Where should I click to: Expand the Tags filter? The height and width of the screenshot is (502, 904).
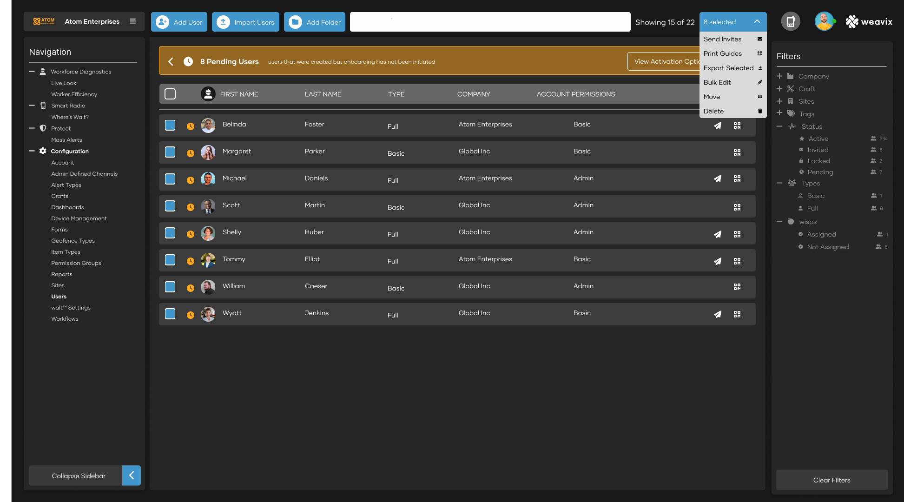[x=779, y=113]
